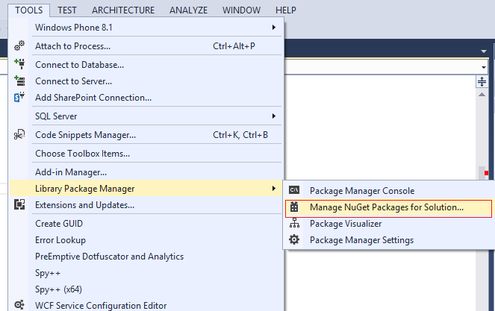
Task: Click the editor scrollbar up arrow
Action: point(482,94)
